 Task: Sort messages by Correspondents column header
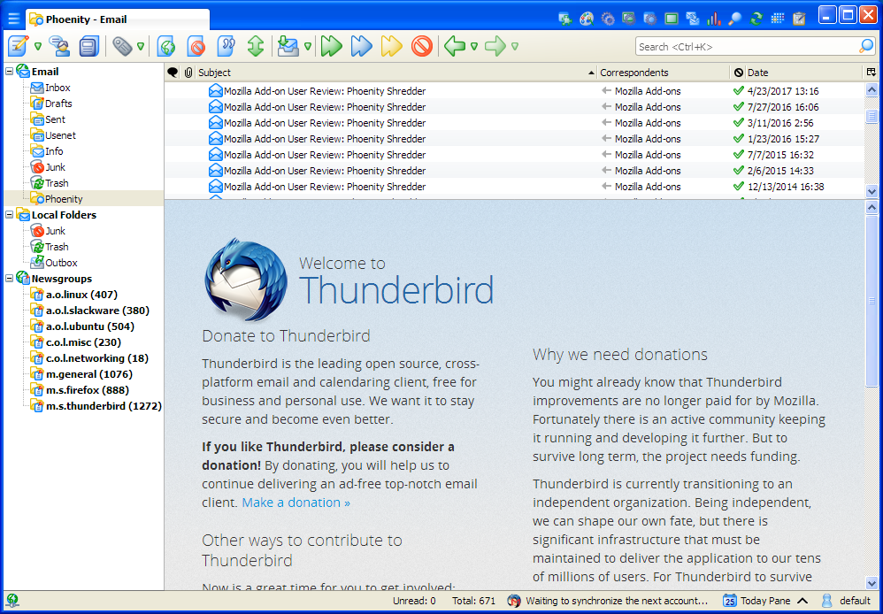coord(664,73)
